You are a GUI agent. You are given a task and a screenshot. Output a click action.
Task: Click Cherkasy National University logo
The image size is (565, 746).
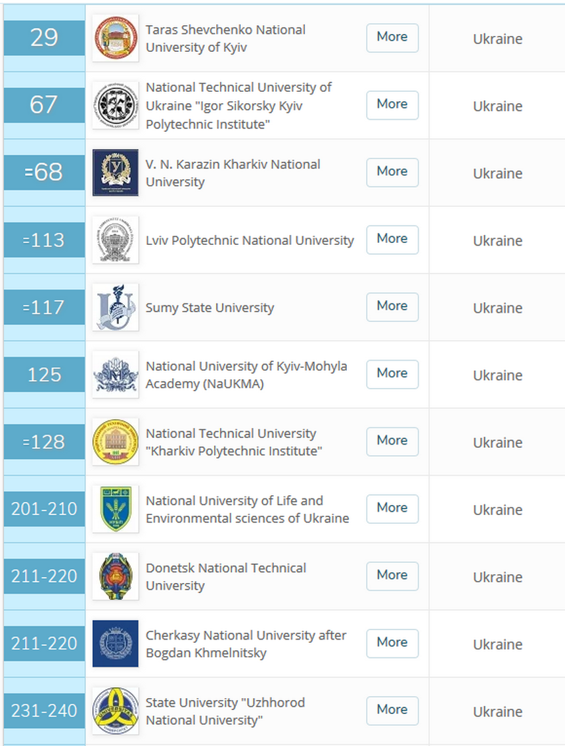click(115, 643)
